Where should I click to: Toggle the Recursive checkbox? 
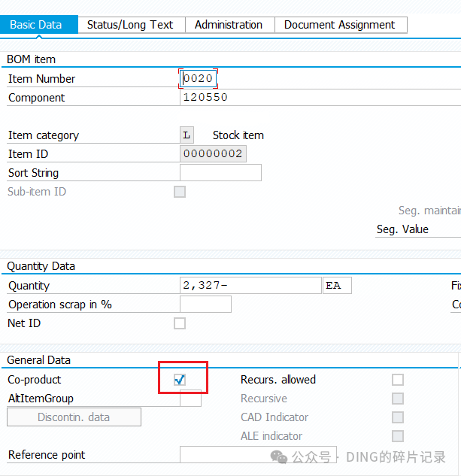tap(398, 399)
